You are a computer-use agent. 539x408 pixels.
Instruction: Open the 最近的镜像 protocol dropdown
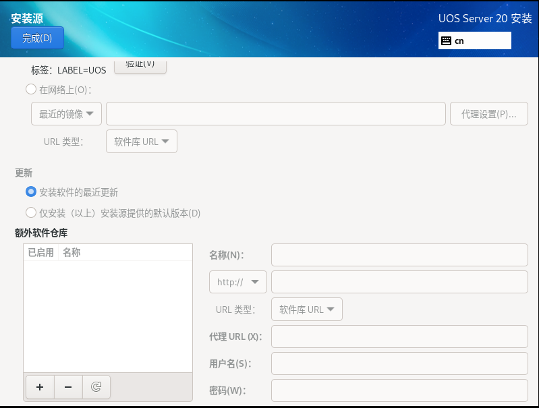coord(66,114)
